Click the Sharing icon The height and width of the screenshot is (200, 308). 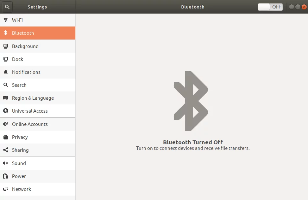click(x=6, y=150)
